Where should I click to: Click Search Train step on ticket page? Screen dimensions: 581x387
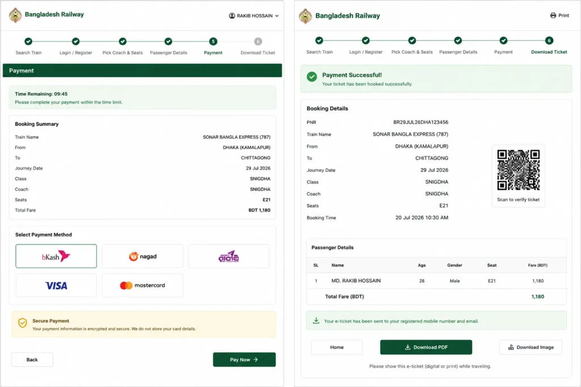[319, 45]
